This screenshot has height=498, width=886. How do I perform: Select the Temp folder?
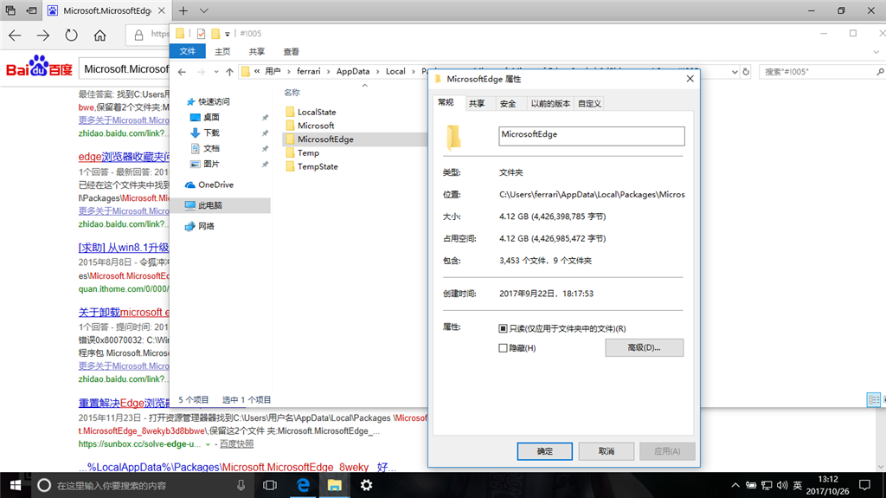[x=308, y=152]
